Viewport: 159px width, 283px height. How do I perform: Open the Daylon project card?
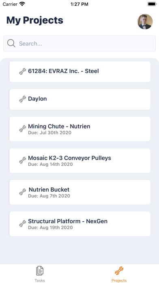pos(80,99)
